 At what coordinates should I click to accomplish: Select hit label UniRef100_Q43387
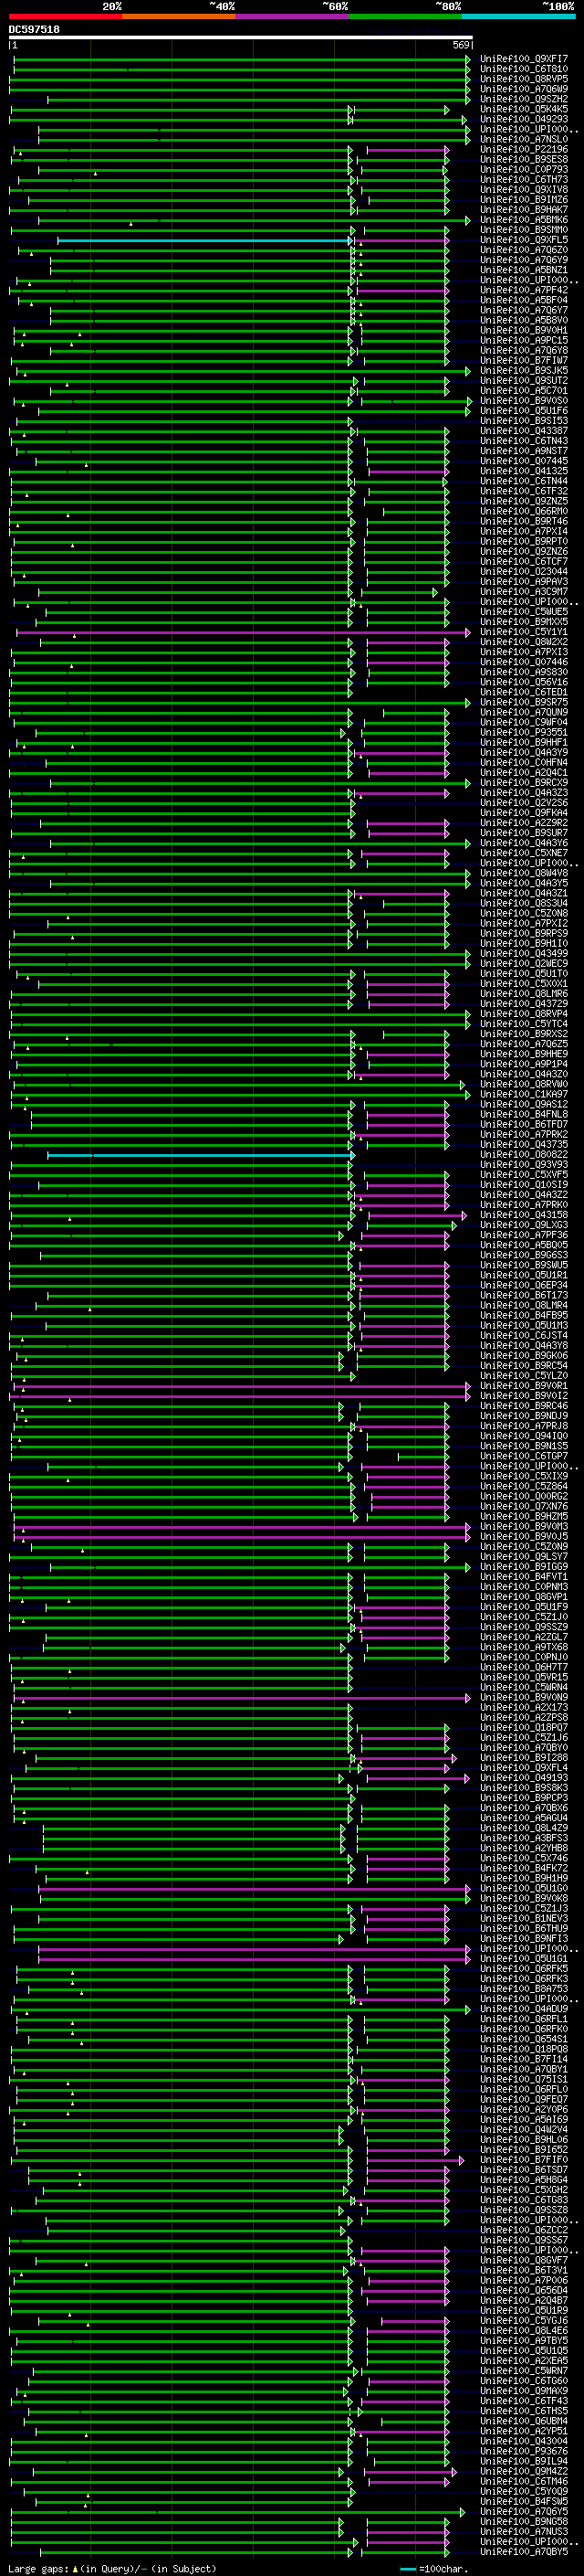click(524, 431)
